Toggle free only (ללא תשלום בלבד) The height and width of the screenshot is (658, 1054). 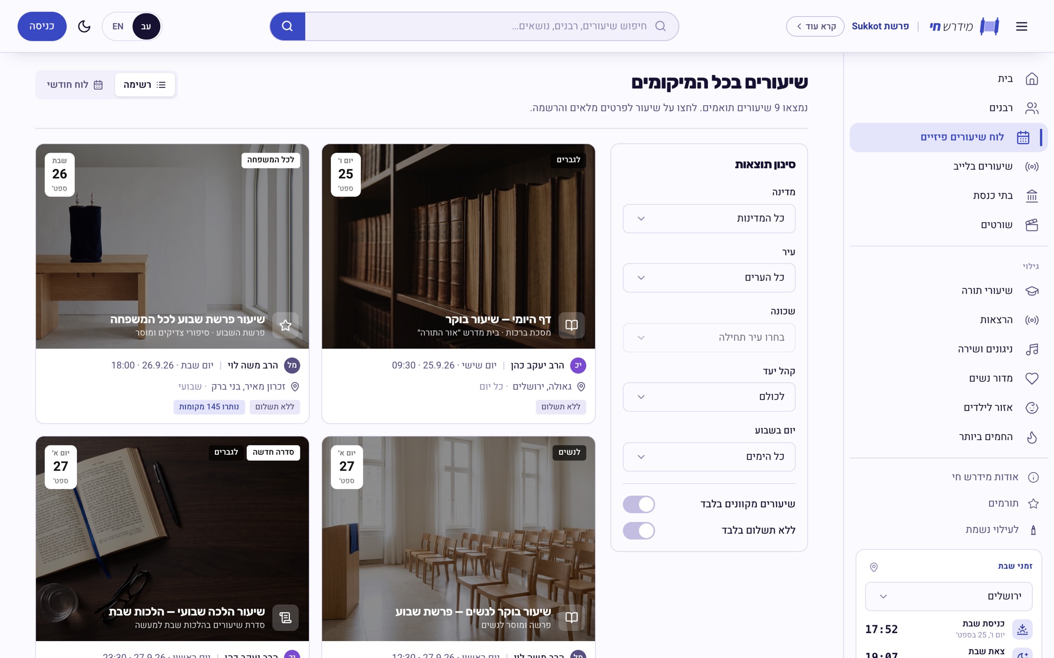[x=639, y=530]
